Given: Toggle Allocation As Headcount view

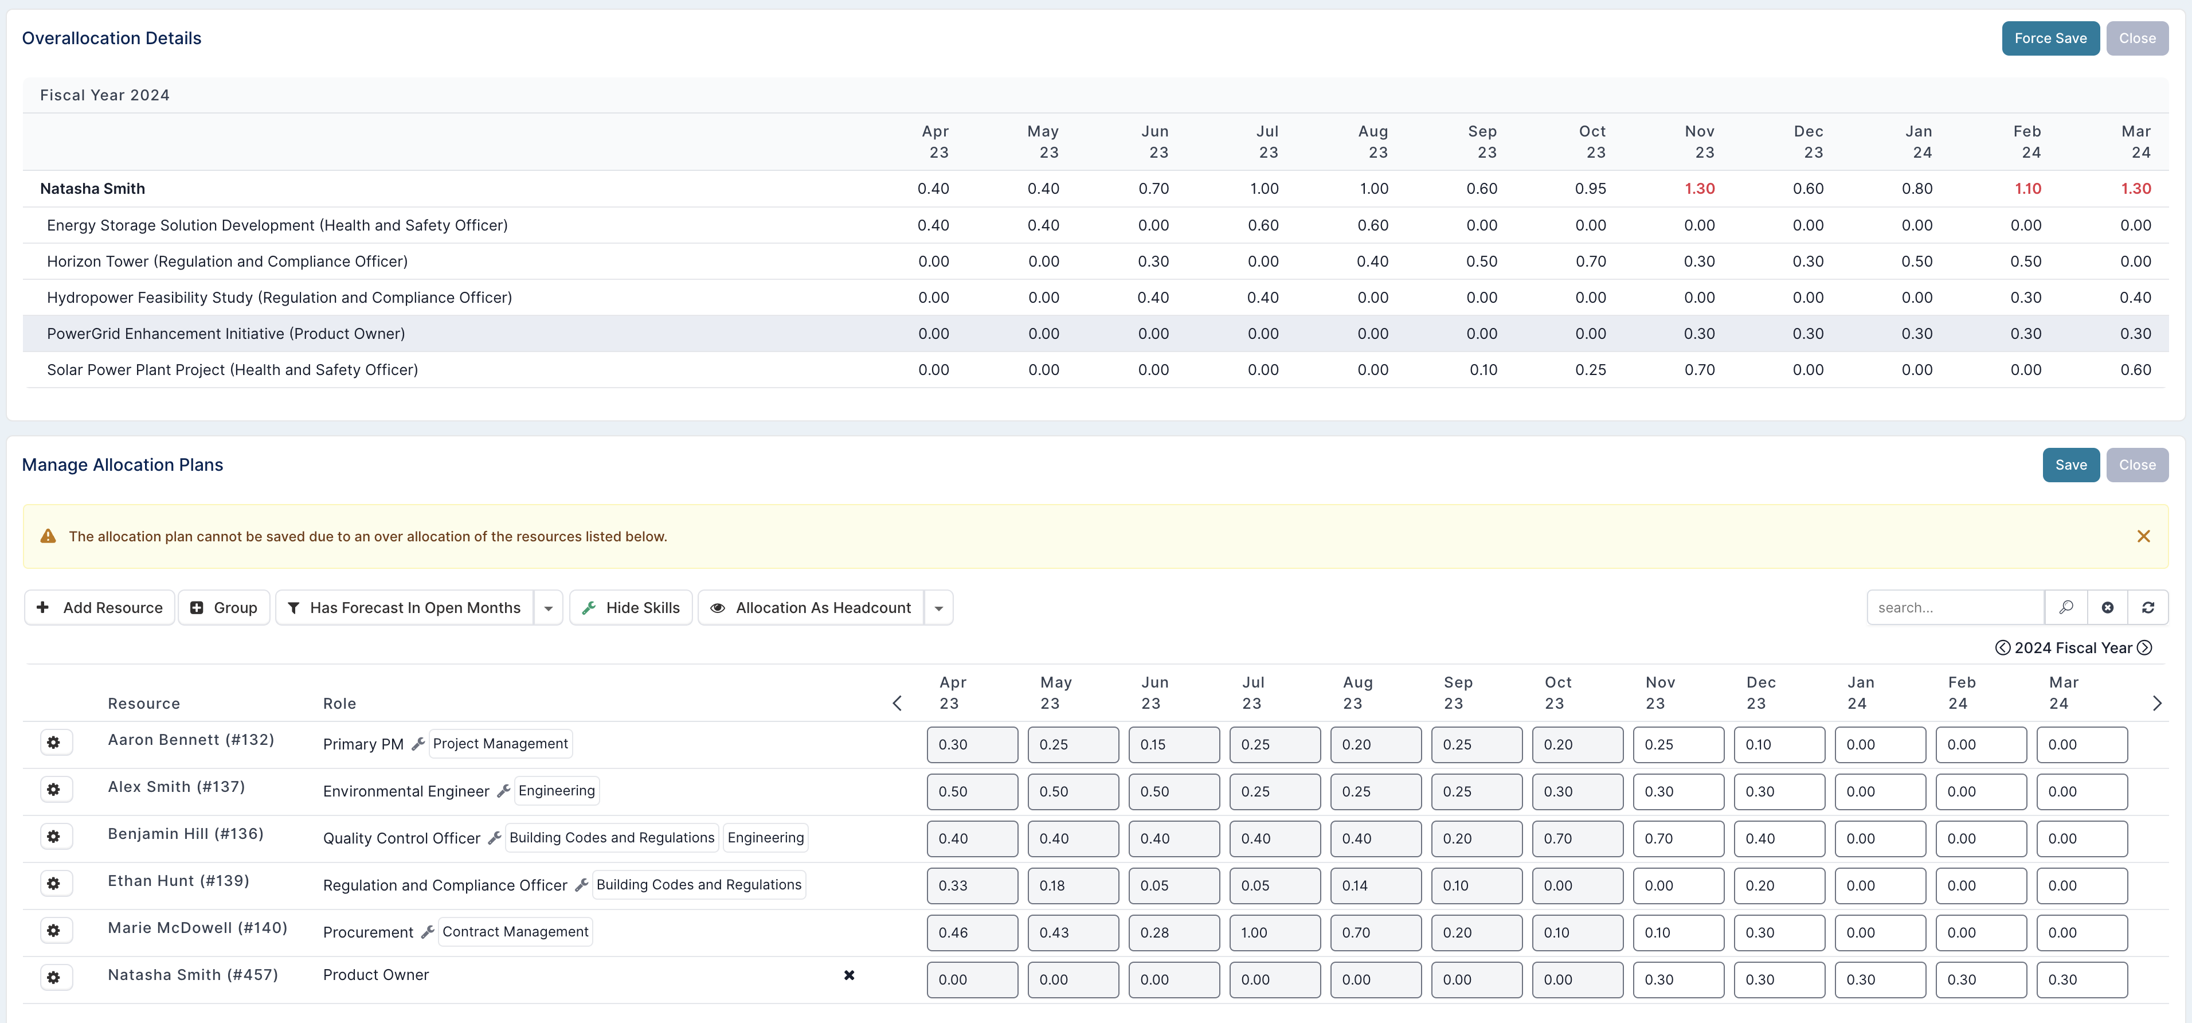Looking at the screenshot, I should tap(811, 608).
